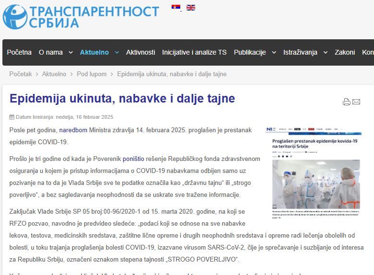Expand the O nama dropdown arrow

click(70, 52)
